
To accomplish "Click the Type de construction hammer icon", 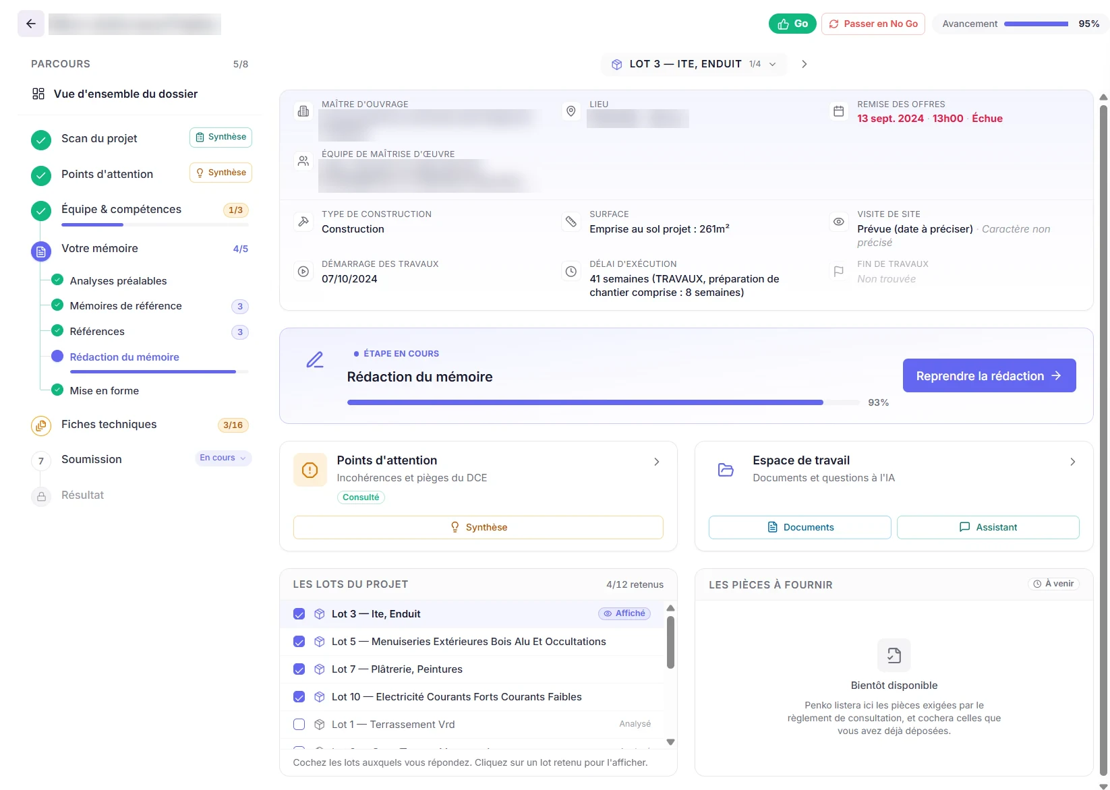I will point(303,221).
